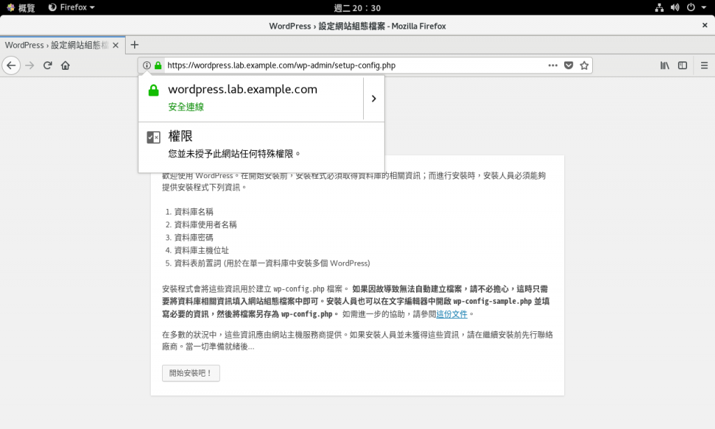This screenshot has width=715, height=429.
Task: Click the site information (i) icon
Action: point(147,65)
